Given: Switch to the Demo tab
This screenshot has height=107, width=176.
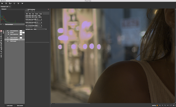Looking at the screenshot, I should coord(37,14).
